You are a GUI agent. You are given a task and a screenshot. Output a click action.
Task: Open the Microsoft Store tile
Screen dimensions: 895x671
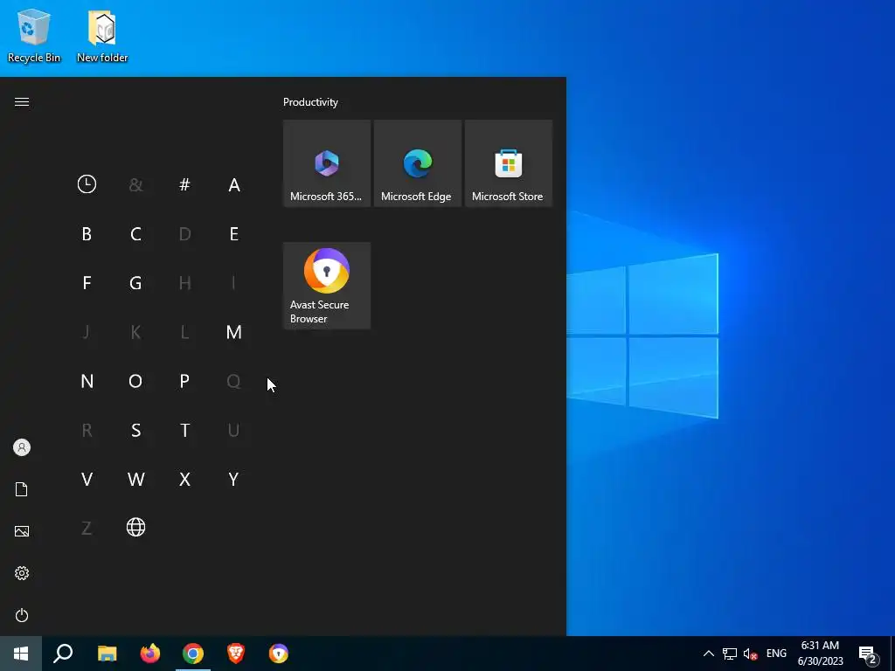[508, 163]
